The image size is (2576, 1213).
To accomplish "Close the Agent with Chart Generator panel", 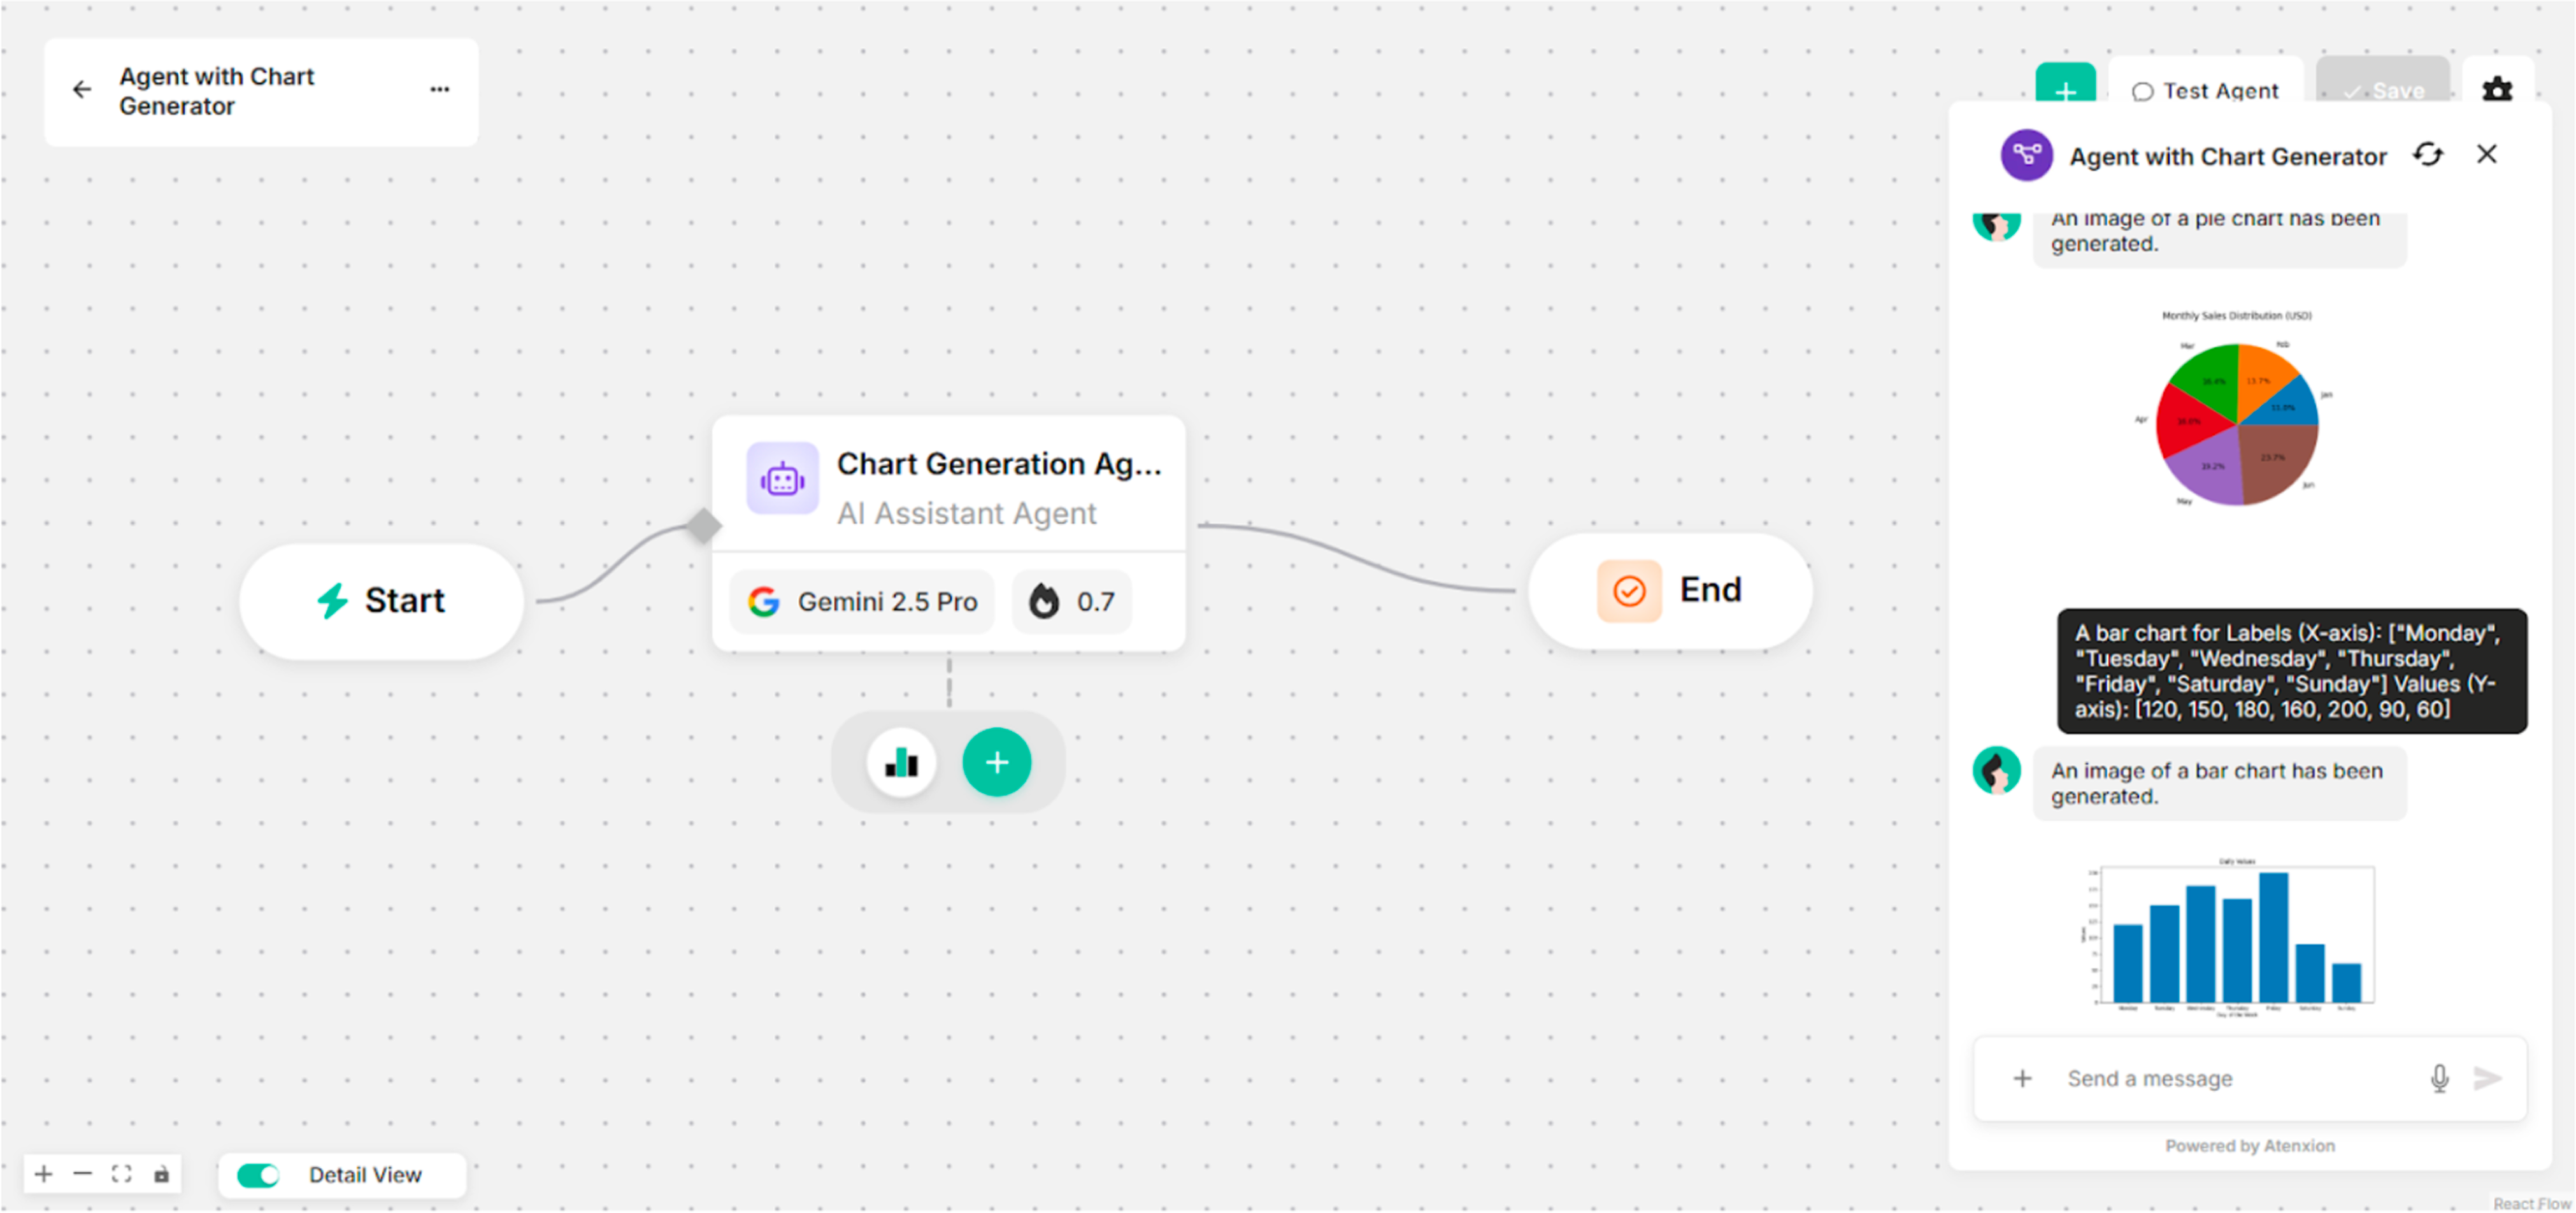I will click(2487, 155).
